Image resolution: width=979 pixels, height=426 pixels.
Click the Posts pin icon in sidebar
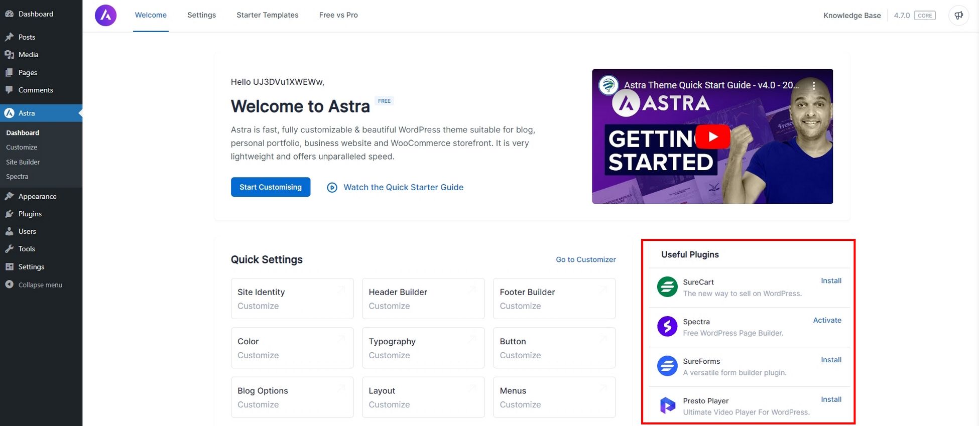(x=9, y=37)
